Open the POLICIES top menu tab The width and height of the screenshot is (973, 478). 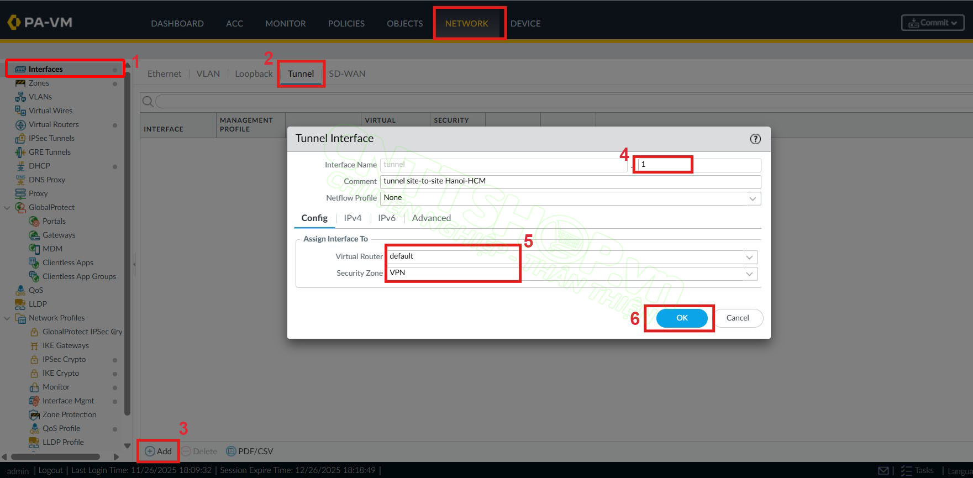coord(346,24)
